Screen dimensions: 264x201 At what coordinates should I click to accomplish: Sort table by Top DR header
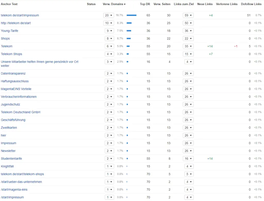tap(145, 4)
